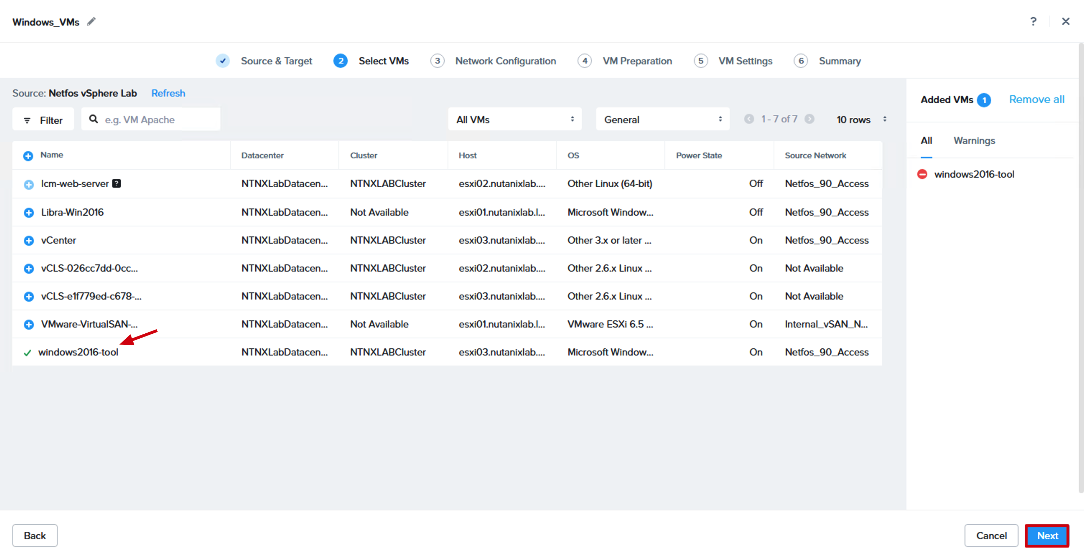Add vCLS-e1f779ed VM plus toggle
1084x559 pixels.
coord(29,296)
